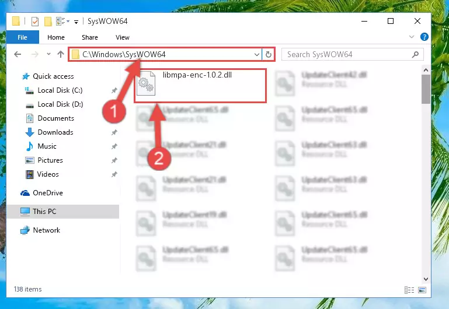Click the pin icon beside Pictures

(x=114, y=160)
